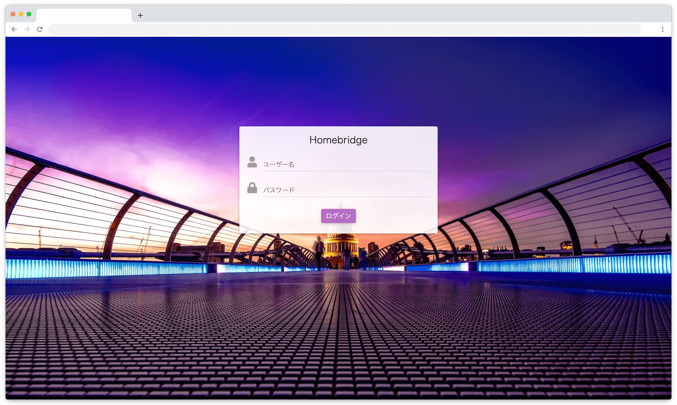Click the Homebridge title text

point(338,140)
